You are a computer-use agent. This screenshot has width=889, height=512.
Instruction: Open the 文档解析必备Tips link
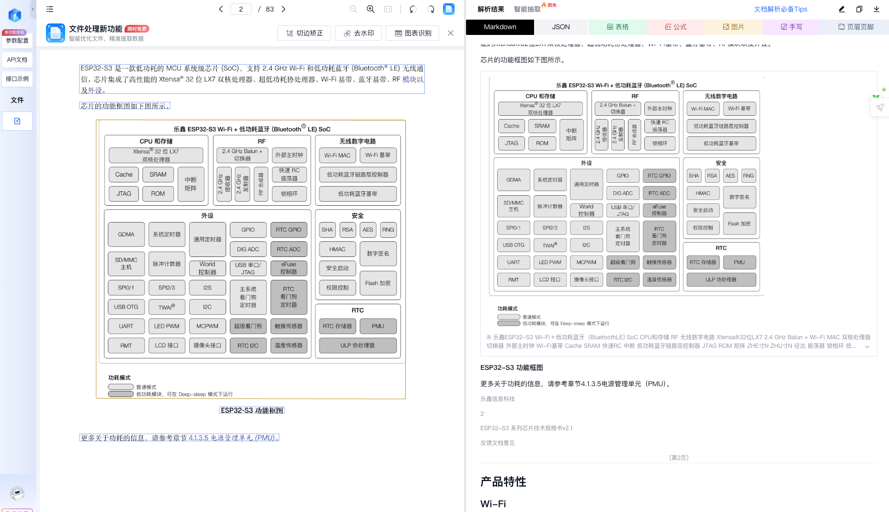(781, 9)
